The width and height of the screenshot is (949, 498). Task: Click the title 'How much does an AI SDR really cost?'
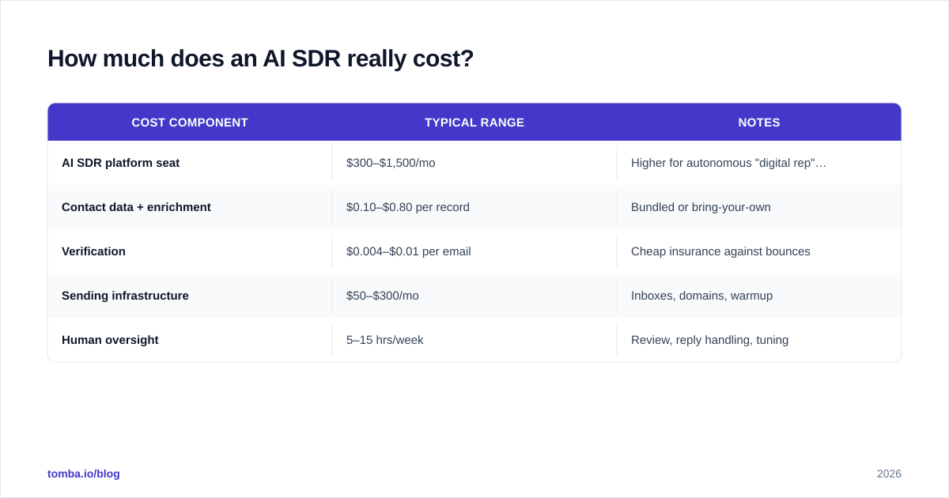[x=260, y=58]
